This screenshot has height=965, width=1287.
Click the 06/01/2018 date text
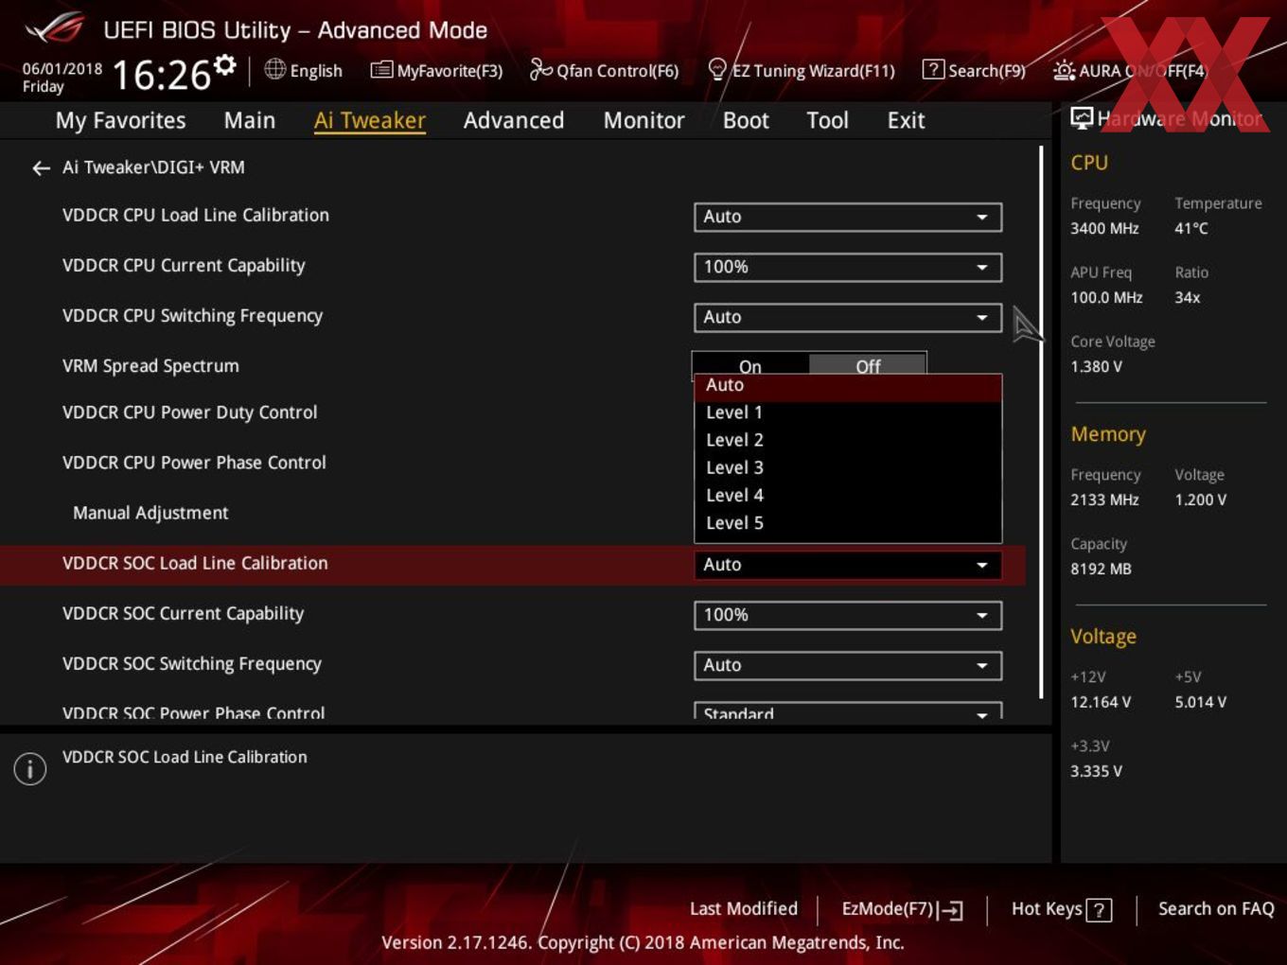[x=62, y=69]
